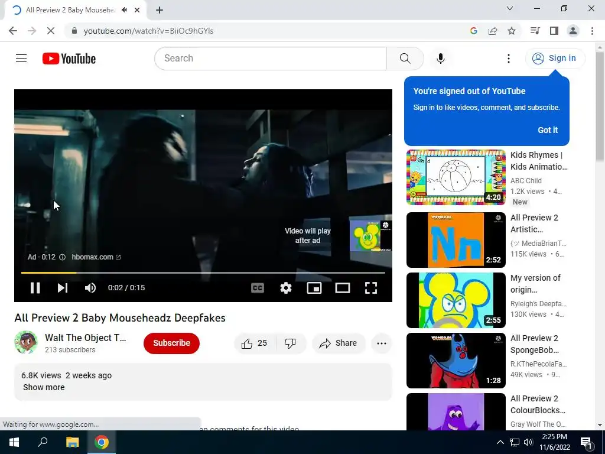Switch to theater mode
This screenshot has height=454, width=605.
click(x=343, y=288)
